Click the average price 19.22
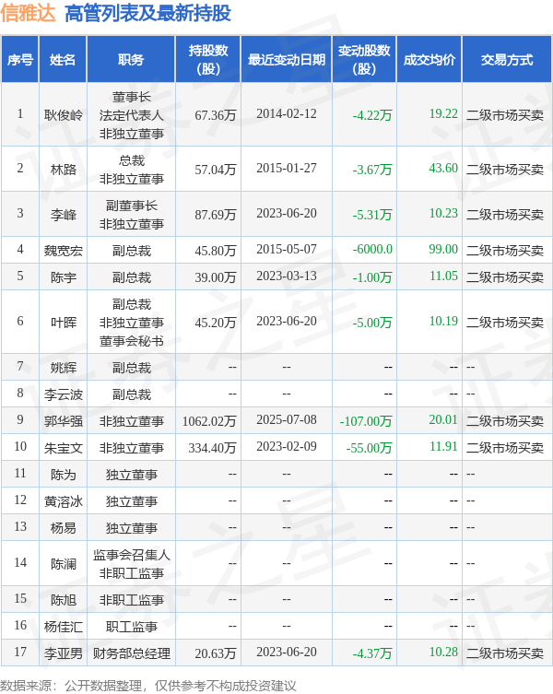The image size is (553, 694). [x=443, y=113]
